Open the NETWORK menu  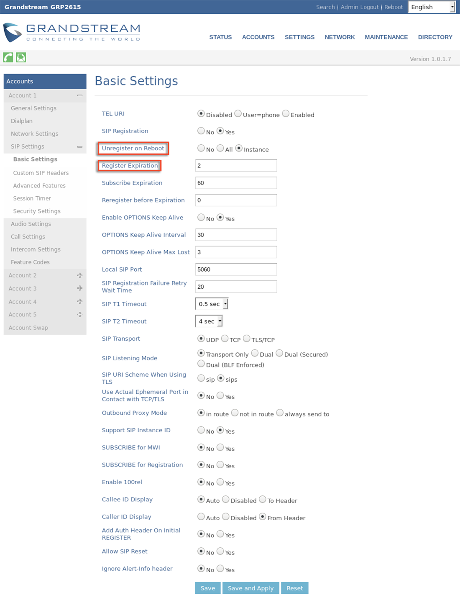pos(340,37)
